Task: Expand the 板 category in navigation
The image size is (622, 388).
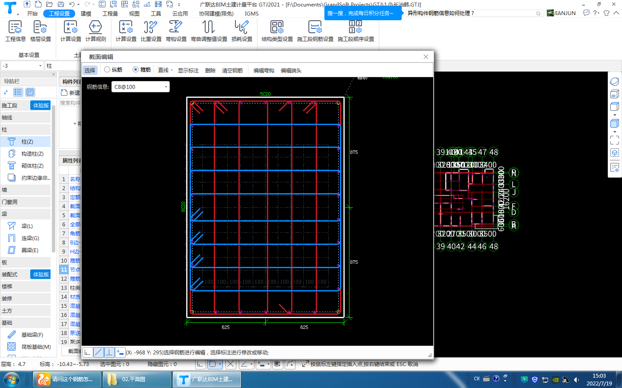Action: tap(25, 262)
